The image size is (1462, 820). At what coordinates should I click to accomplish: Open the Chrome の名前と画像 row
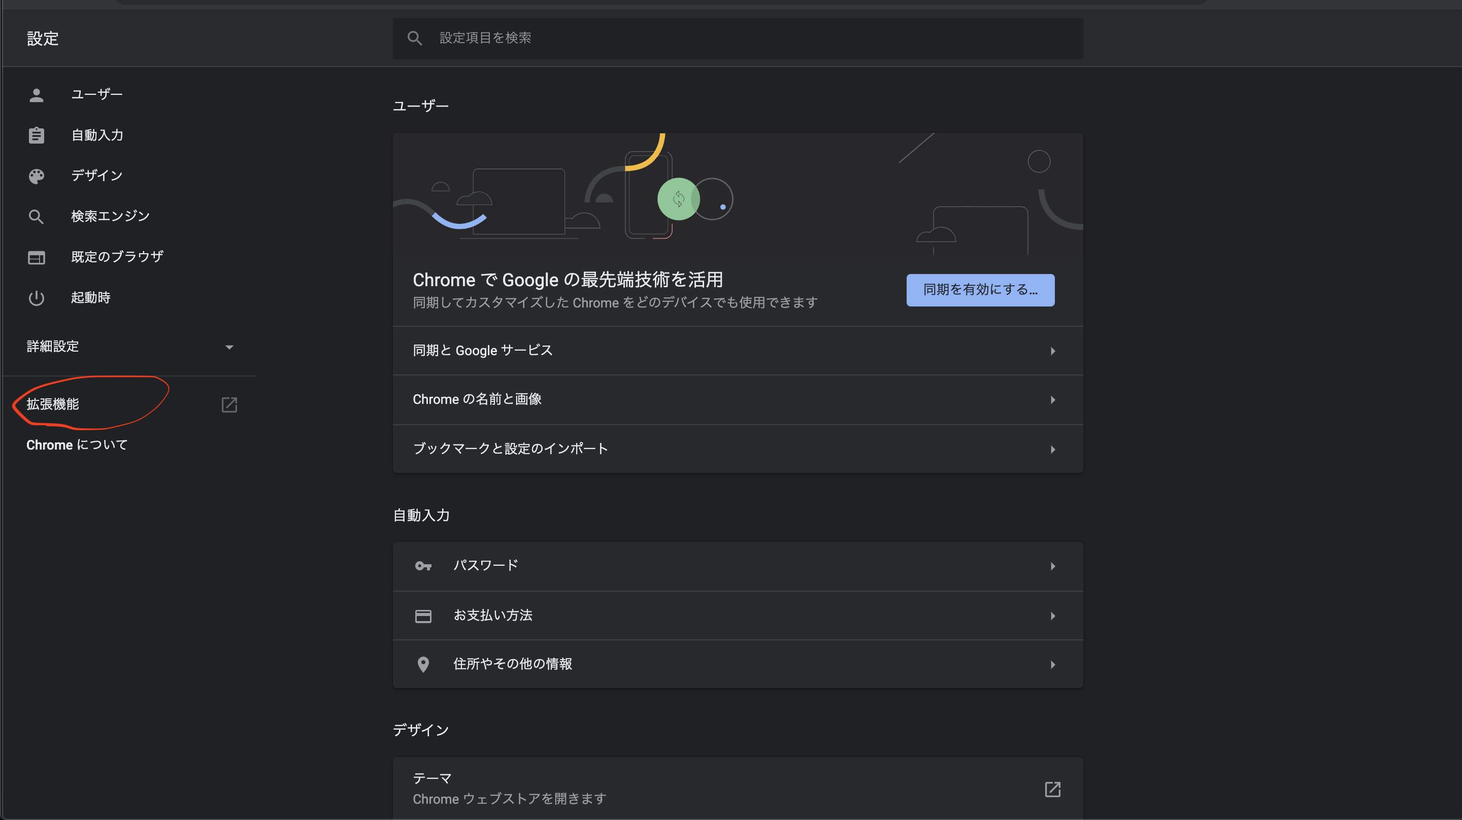coord(738,399)
